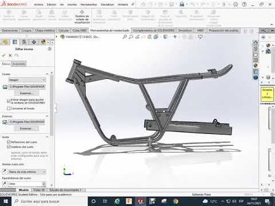Image resolution: width=275 pixels, height=206 pixels.
Task: Cancel the scene edit with the red X
Action: pyautogui.click(x=10, y=56)
